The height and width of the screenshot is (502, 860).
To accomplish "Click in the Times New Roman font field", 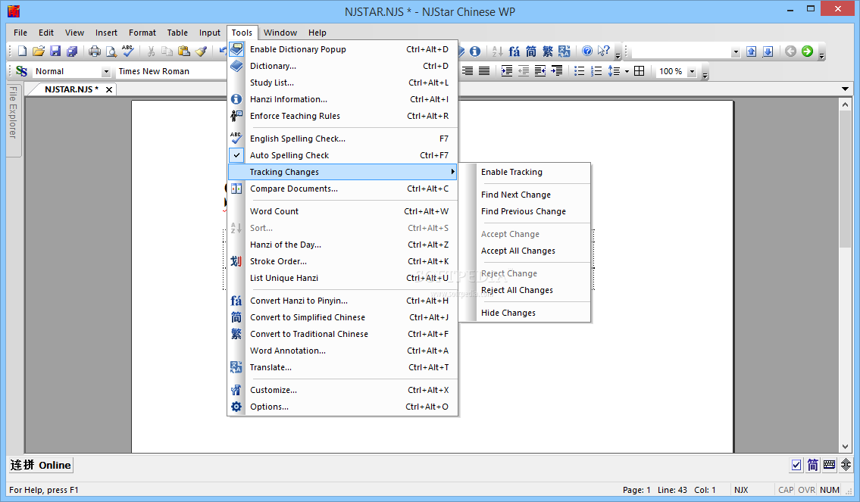I will tap(170, 72).
